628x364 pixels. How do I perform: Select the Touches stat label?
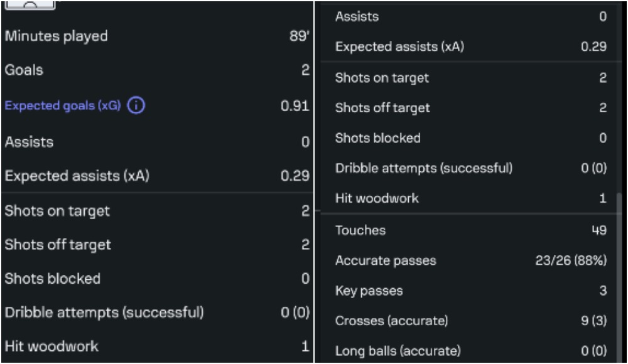tap(360, 230)
